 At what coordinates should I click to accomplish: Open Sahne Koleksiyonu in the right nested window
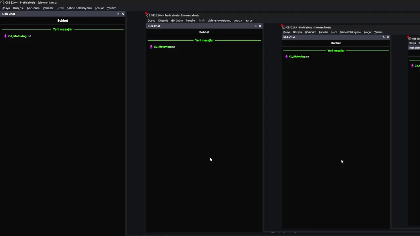pyautogui.click(x=350, y=32)
